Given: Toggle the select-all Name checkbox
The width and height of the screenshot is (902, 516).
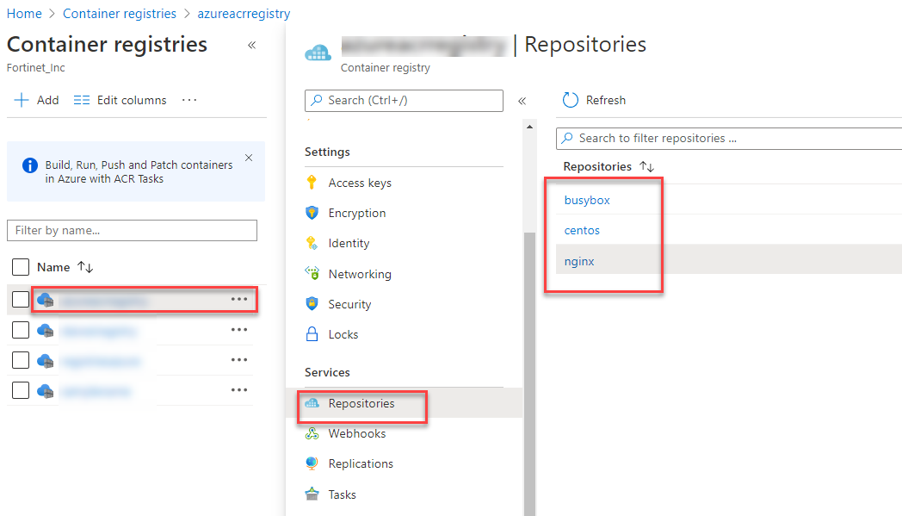Looking at the screenshot, I should click(x=21, y=267).
